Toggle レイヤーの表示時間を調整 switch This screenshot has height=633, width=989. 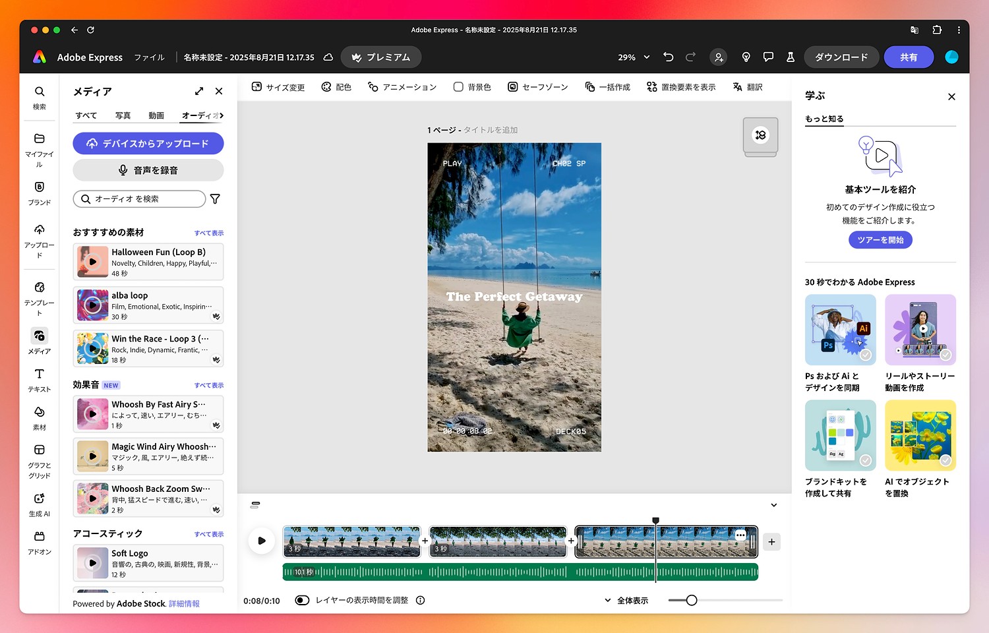(302, 601)
